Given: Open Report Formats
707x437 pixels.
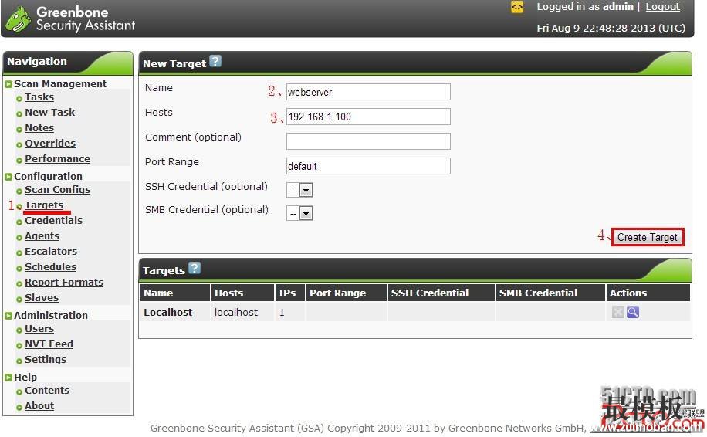Looking at the screenshot, I should [x=64, y=283].
